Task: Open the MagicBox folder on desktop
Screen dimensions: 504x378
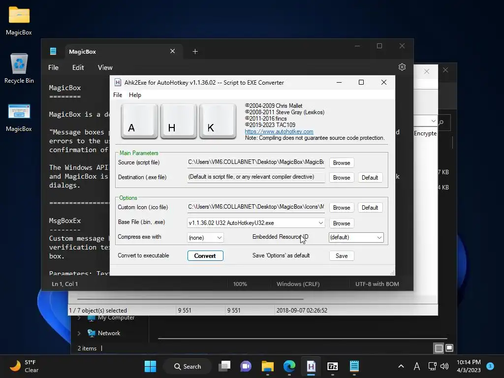Action: click(19, 21)
